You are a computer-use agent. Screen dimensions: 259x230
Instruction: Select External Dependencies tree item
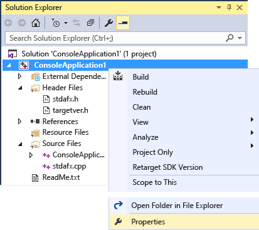(74, 76)
